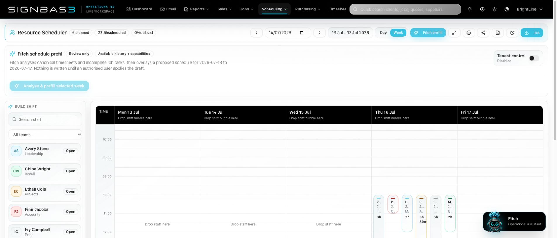Open the BrightLine account dropdown
The image size is (557, 238).
point(530,9)
